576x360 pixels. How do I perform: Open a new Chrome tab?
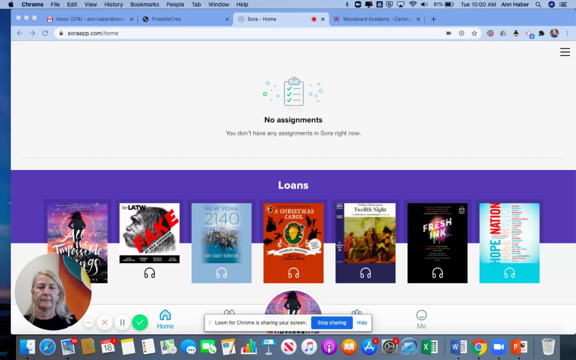click(x=433, y=19)
